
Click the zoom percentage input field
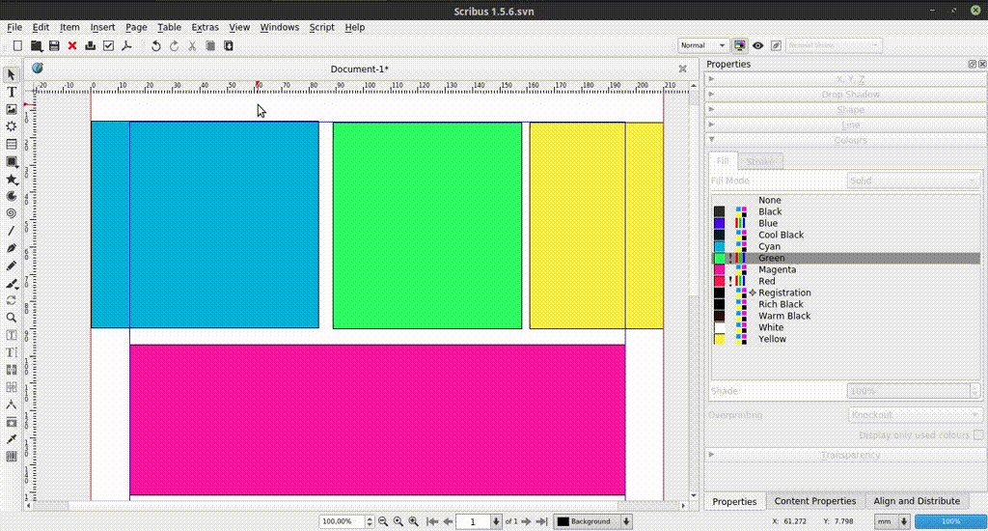pyautogui.click(x=342, y=521)
